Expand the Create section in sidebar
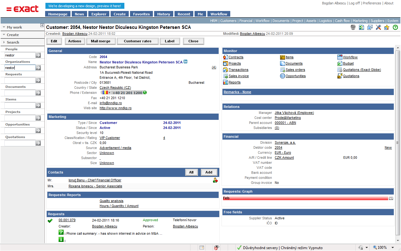The height and width of the screenshot is (251, 401). pos(22,35)
